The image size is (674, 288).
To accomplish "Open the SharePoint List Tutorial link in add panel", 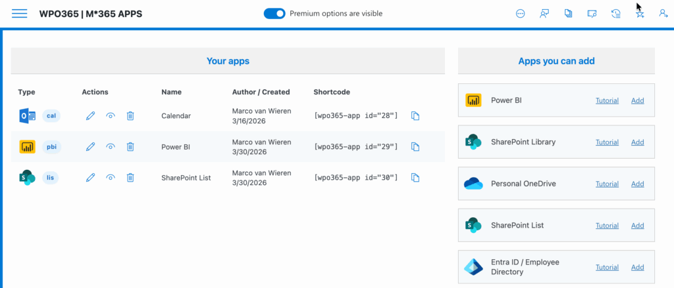I will click(x=607, y=226).
